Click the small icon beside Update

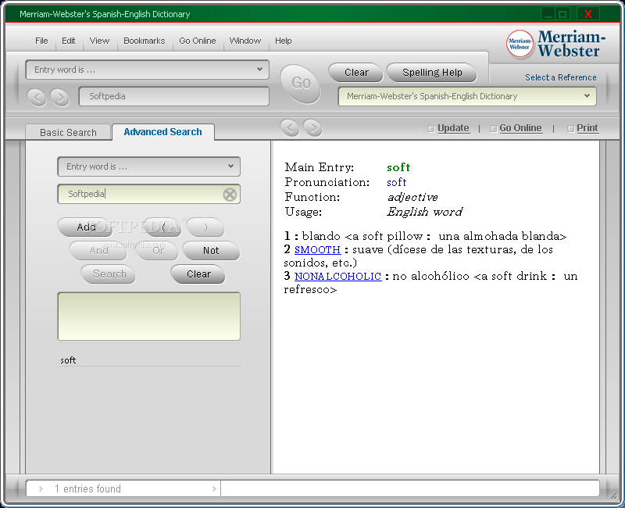click(431, 128)
